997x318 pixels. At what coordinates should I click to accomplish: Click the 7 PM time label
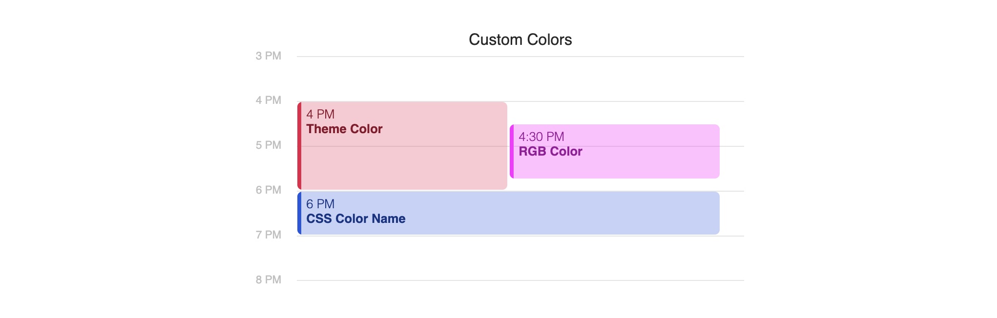tap(269, 235)
